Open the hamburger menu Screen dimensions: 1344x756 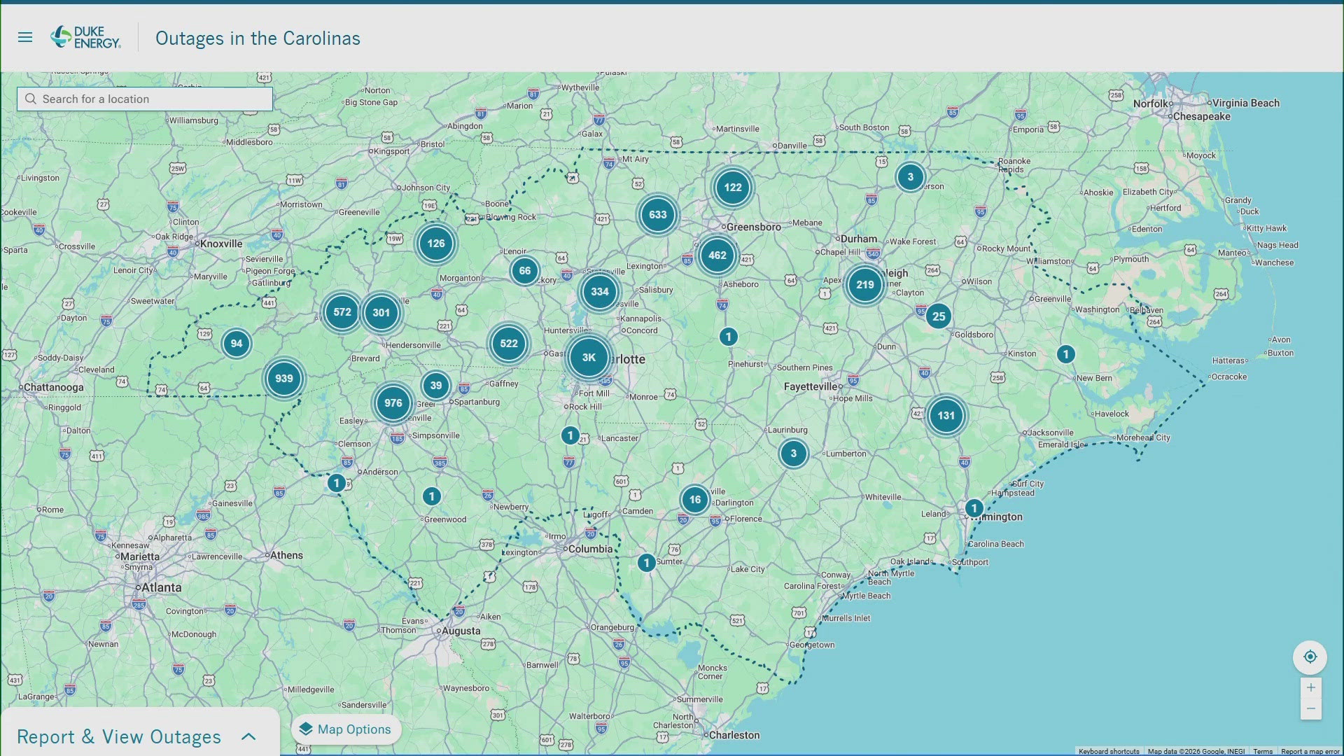pyautogui.click(x=25, y=37)
